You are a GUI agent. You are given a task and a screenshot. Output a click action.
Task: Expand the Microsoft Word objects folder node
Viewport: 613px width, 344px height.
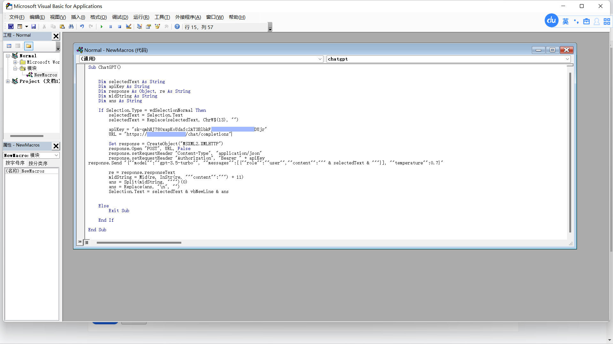click(x=15, y=62)
